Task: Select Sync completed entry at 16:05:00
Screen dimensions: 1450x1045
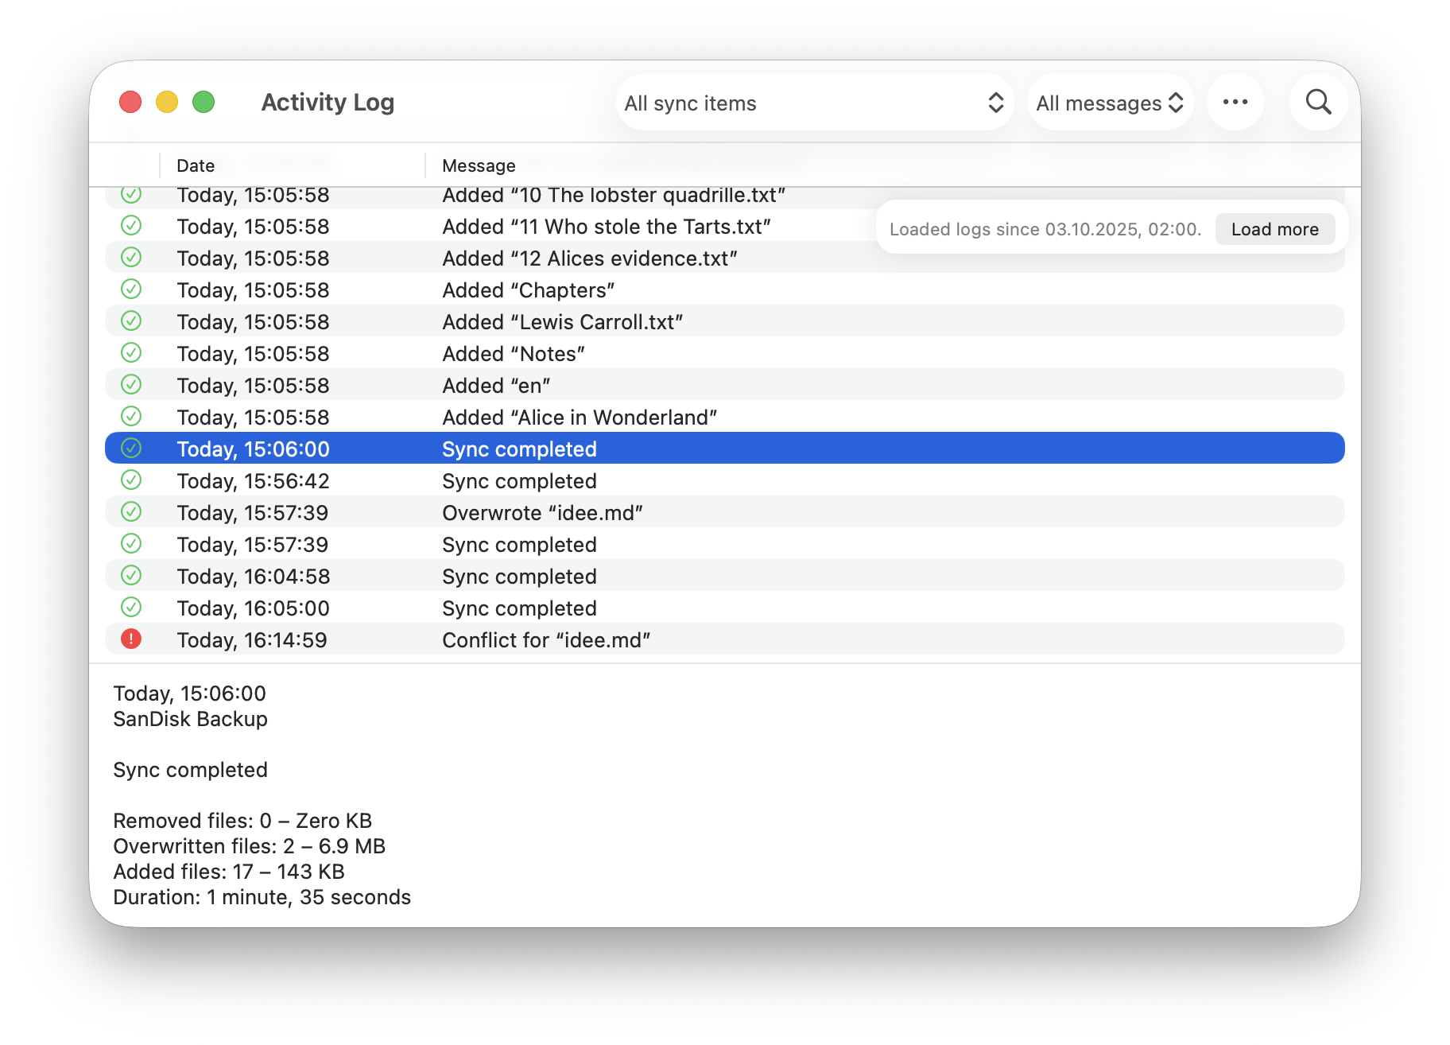Action: [519, 608]
